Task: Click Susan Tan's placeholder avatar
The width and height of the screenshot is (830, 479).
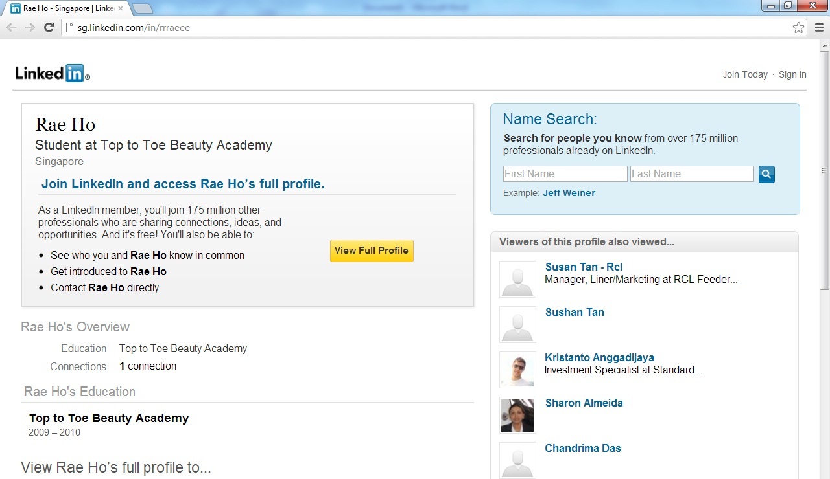Action: [x=517, y=279]
